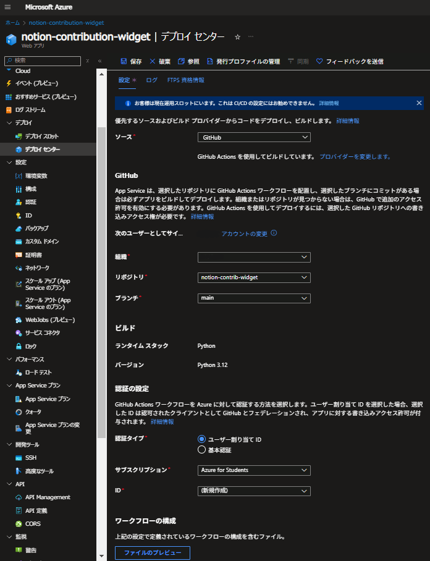This screenshot has height=561, width=430.
Task: Click the ファイルのプレビュー button
Action: [153, 553]
